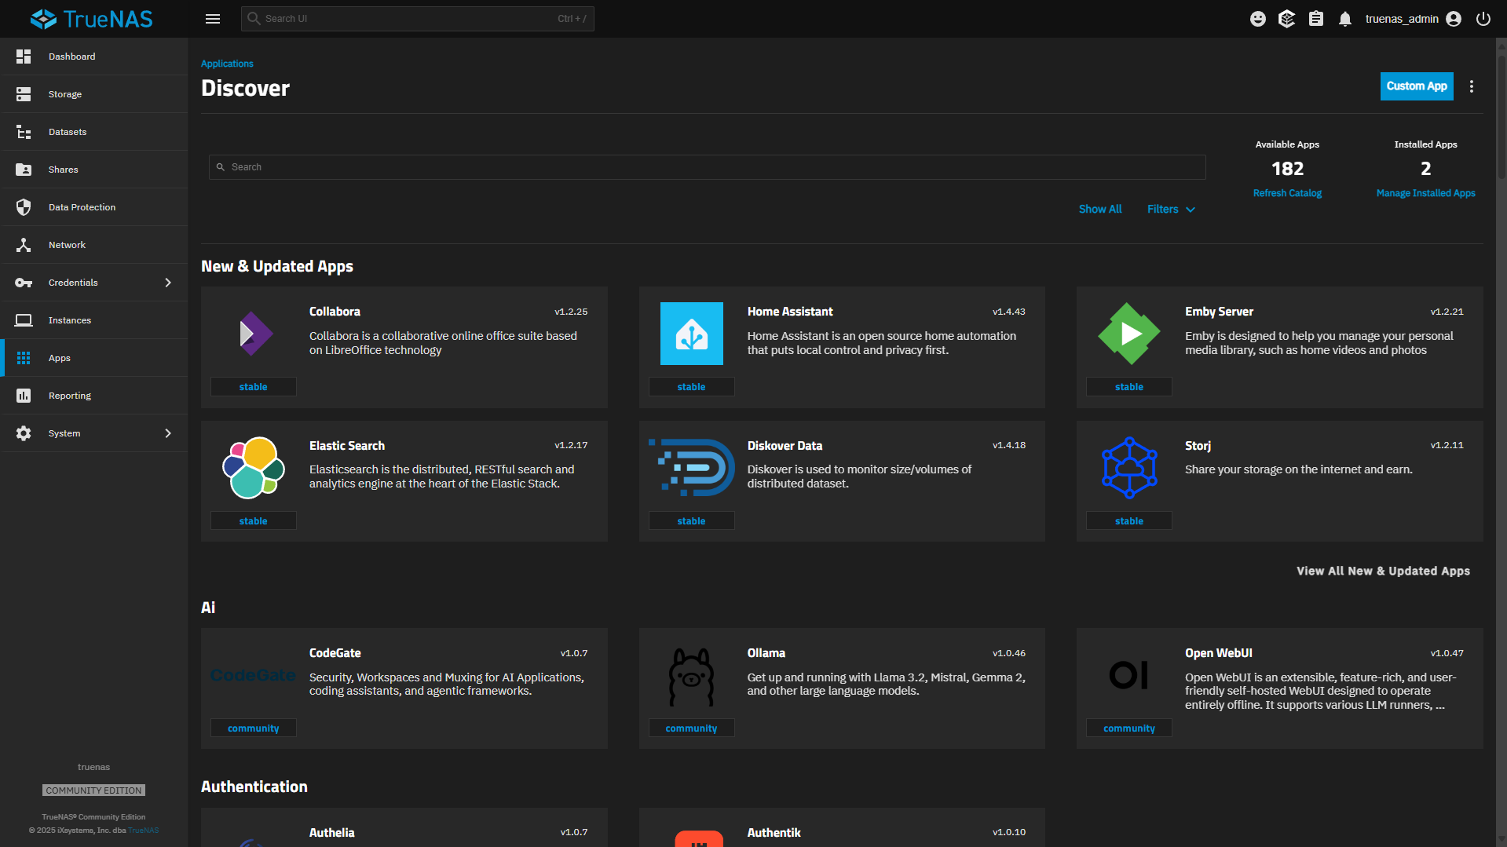This screenshot has height=847, width=1507.
Task: Click the CodeGate app title
Action: point(335,653)
